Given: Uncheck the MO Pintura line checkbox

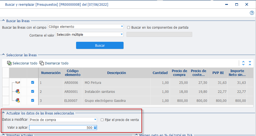Looking at the screenshot, I should pyautogui.click(x=32, y=82).
